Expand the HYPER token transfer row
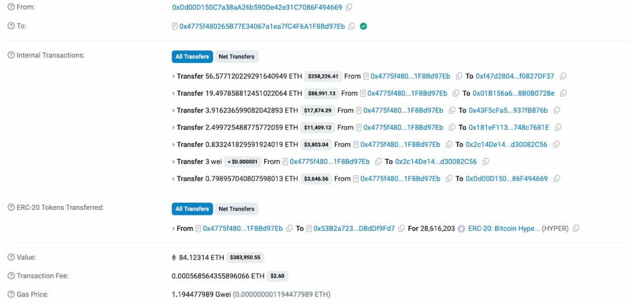This screenshot has height=305, width=631. (174, 229)
